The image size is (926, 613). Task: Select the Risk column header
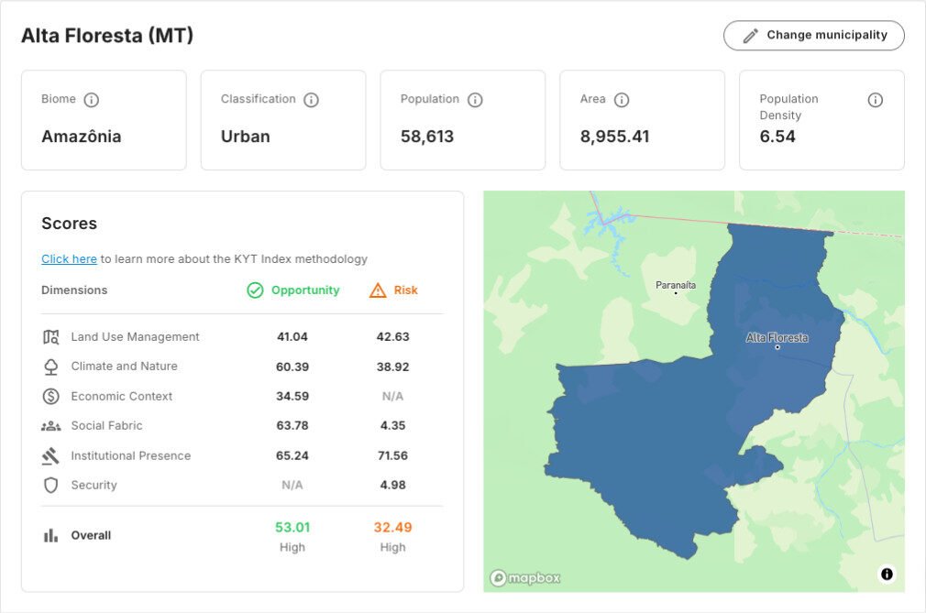point(393,290)
